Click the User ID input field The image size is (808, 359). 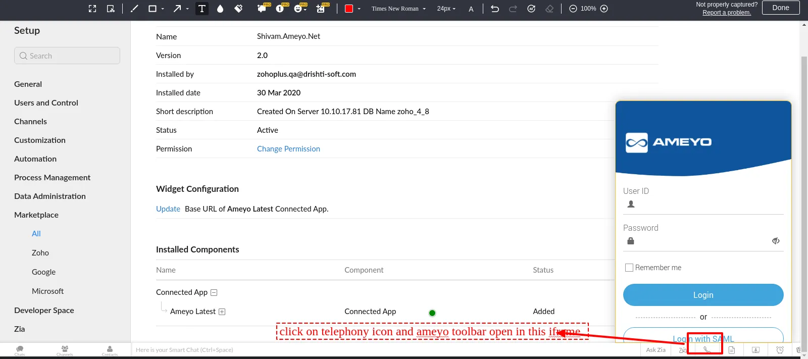(x=703, y=204)
